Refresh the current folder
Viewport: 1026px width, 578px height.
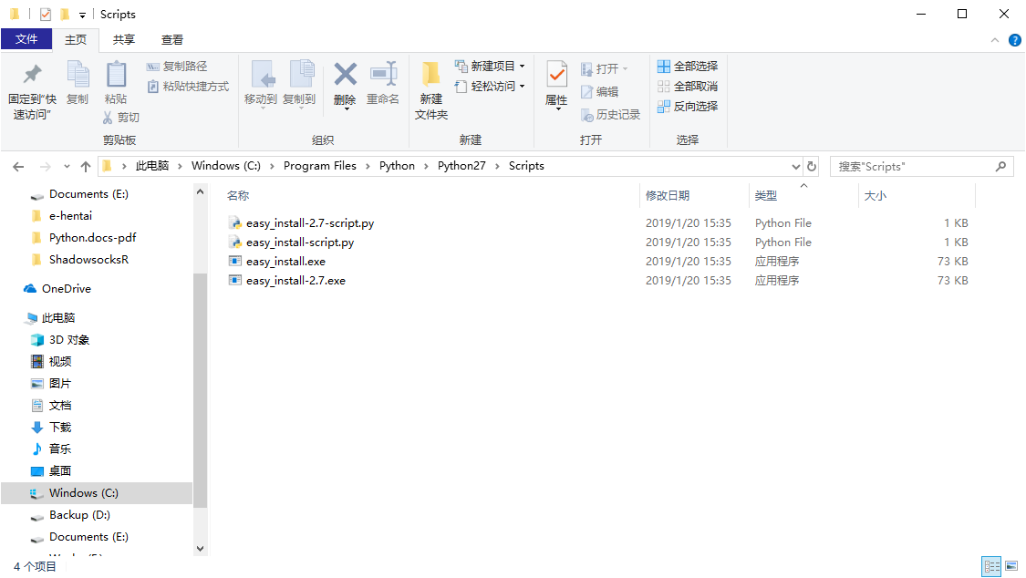[x=812, y=166]
